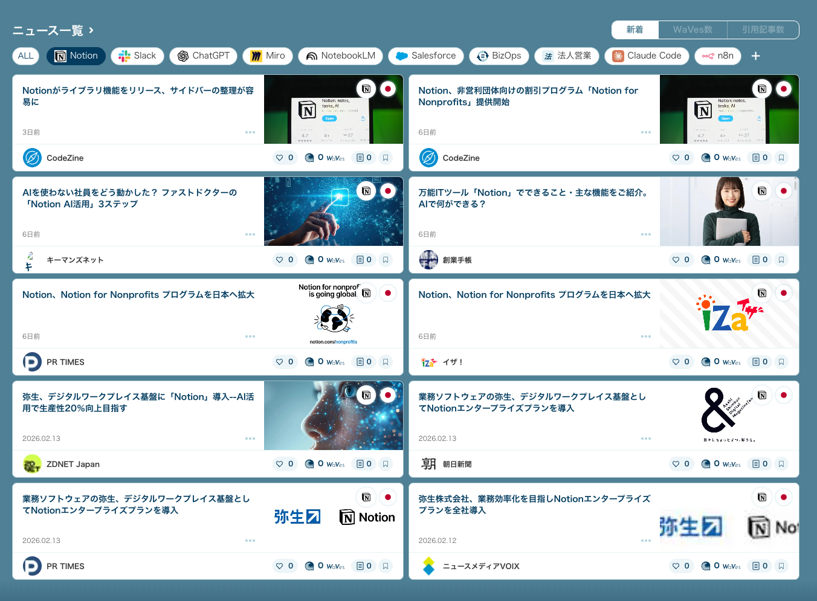This screenshot has height=601, width=817.
Task: Click the Notion badge on the 創業手帳 thumbnail
Action: click(762, 191)
